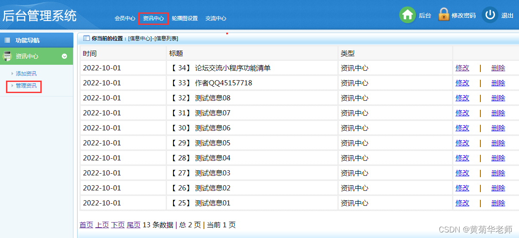Click 删除 for 测试信息06
The width and height of the screenshot is (519, 238).
[498, 128]
